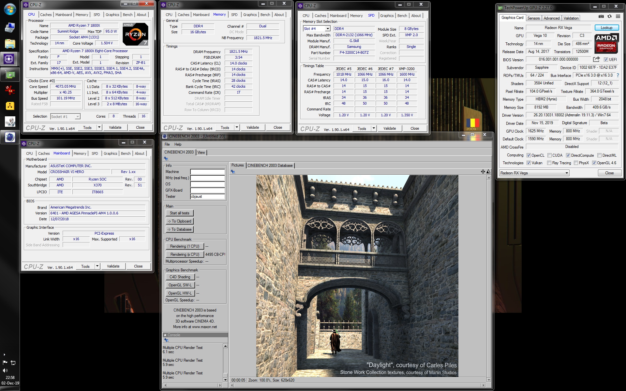Viewport: 626px width, 391px height.
Task: Open the Slot #4 memory slot dropdown
Action: point(317,29)
